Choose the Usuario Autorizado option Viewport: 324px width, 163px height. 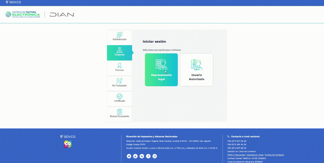click(197, 70)
